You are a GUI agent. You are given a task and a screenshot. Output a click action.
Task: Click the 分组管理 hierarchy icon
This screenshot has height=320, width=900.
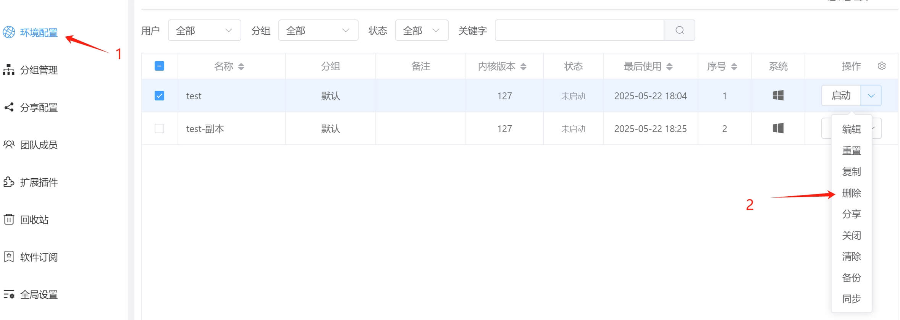click(9, 70)
